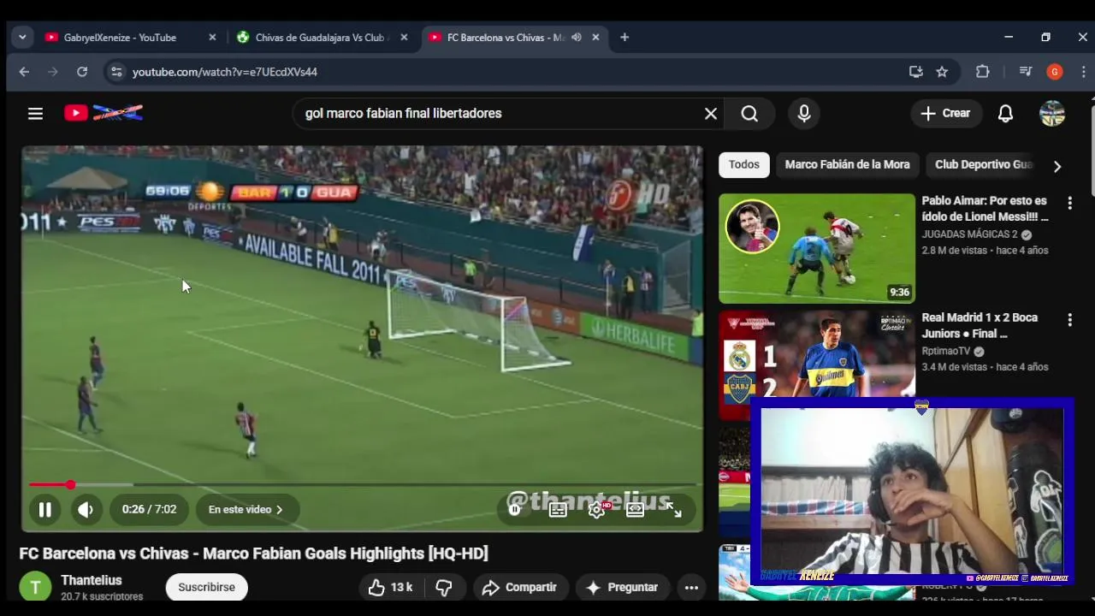Expand the 'En este video' chapters
The width and height of the screenshot is (1095, 616).
(x=246, y=510)
